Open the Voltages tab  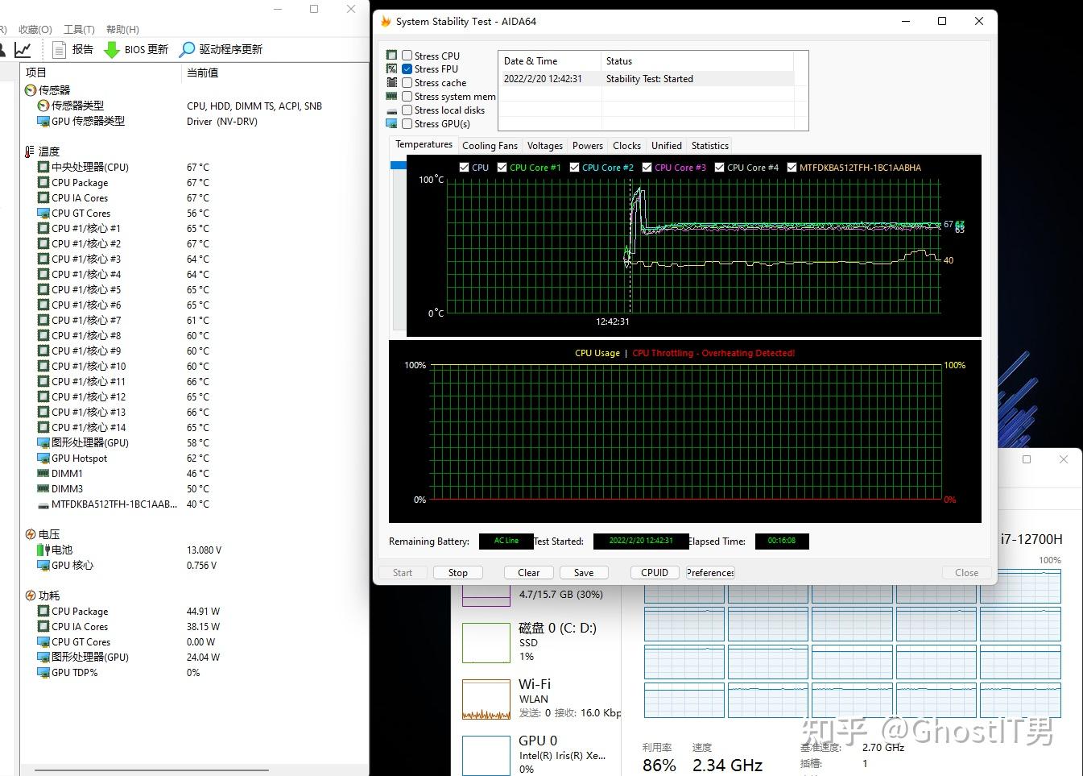[x=545, y=146]
